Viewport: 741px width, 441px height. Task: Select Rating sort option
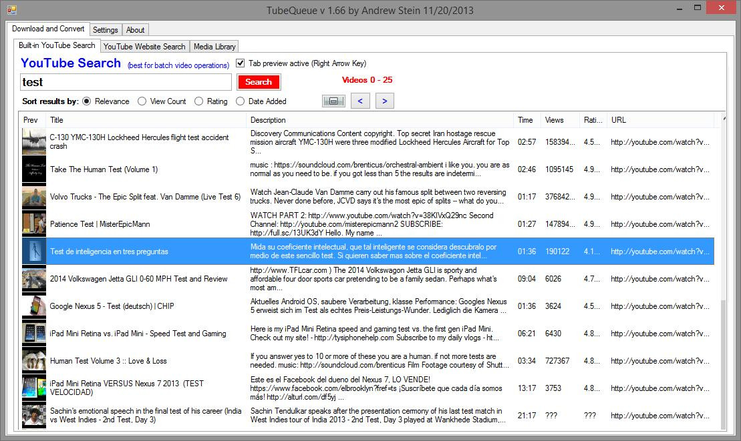coord(198,101)
